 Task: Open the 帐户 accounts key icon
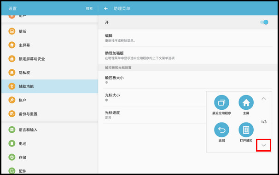[x=12, y=100]
